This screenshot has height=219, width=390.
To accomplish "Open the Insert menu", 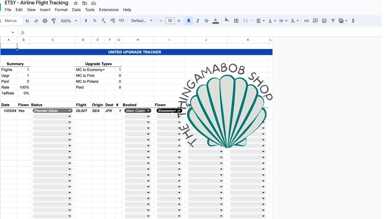I will 45,10.
